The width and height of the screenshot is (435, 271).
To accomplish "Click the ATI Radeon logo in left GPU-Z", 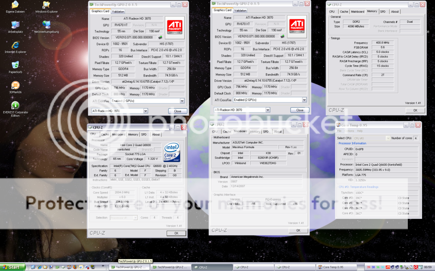I will [175, 28].
